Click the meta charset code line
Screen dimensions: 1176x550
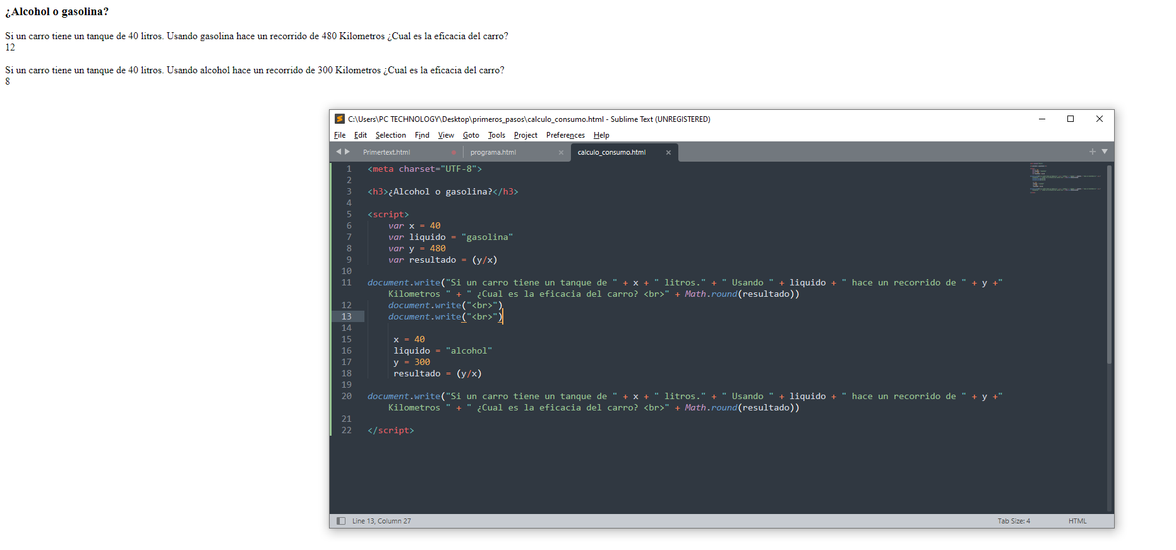[424, 169]
